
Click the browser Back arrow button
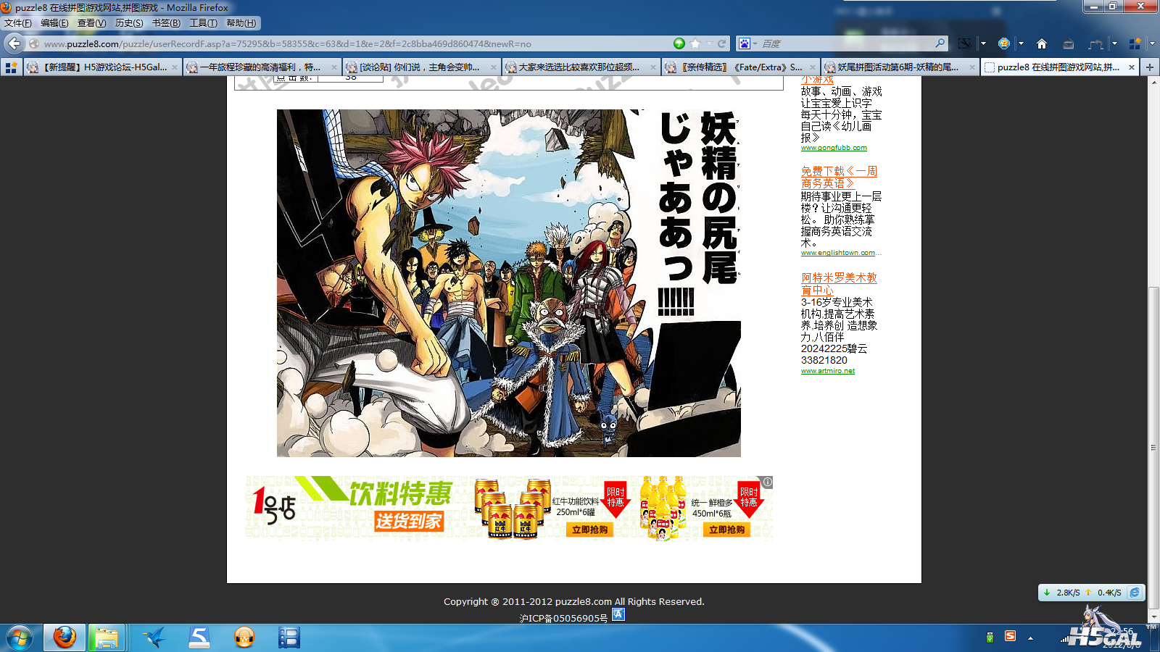tap(14, 43)
